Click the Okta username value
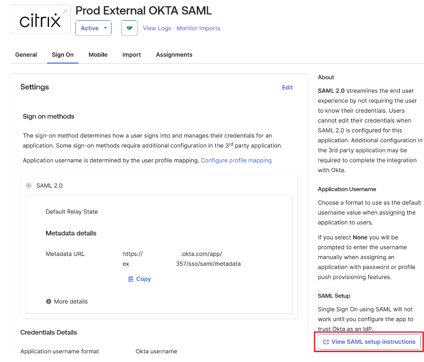The width and height of the screenshot is (424, 362). coord(156,351)
